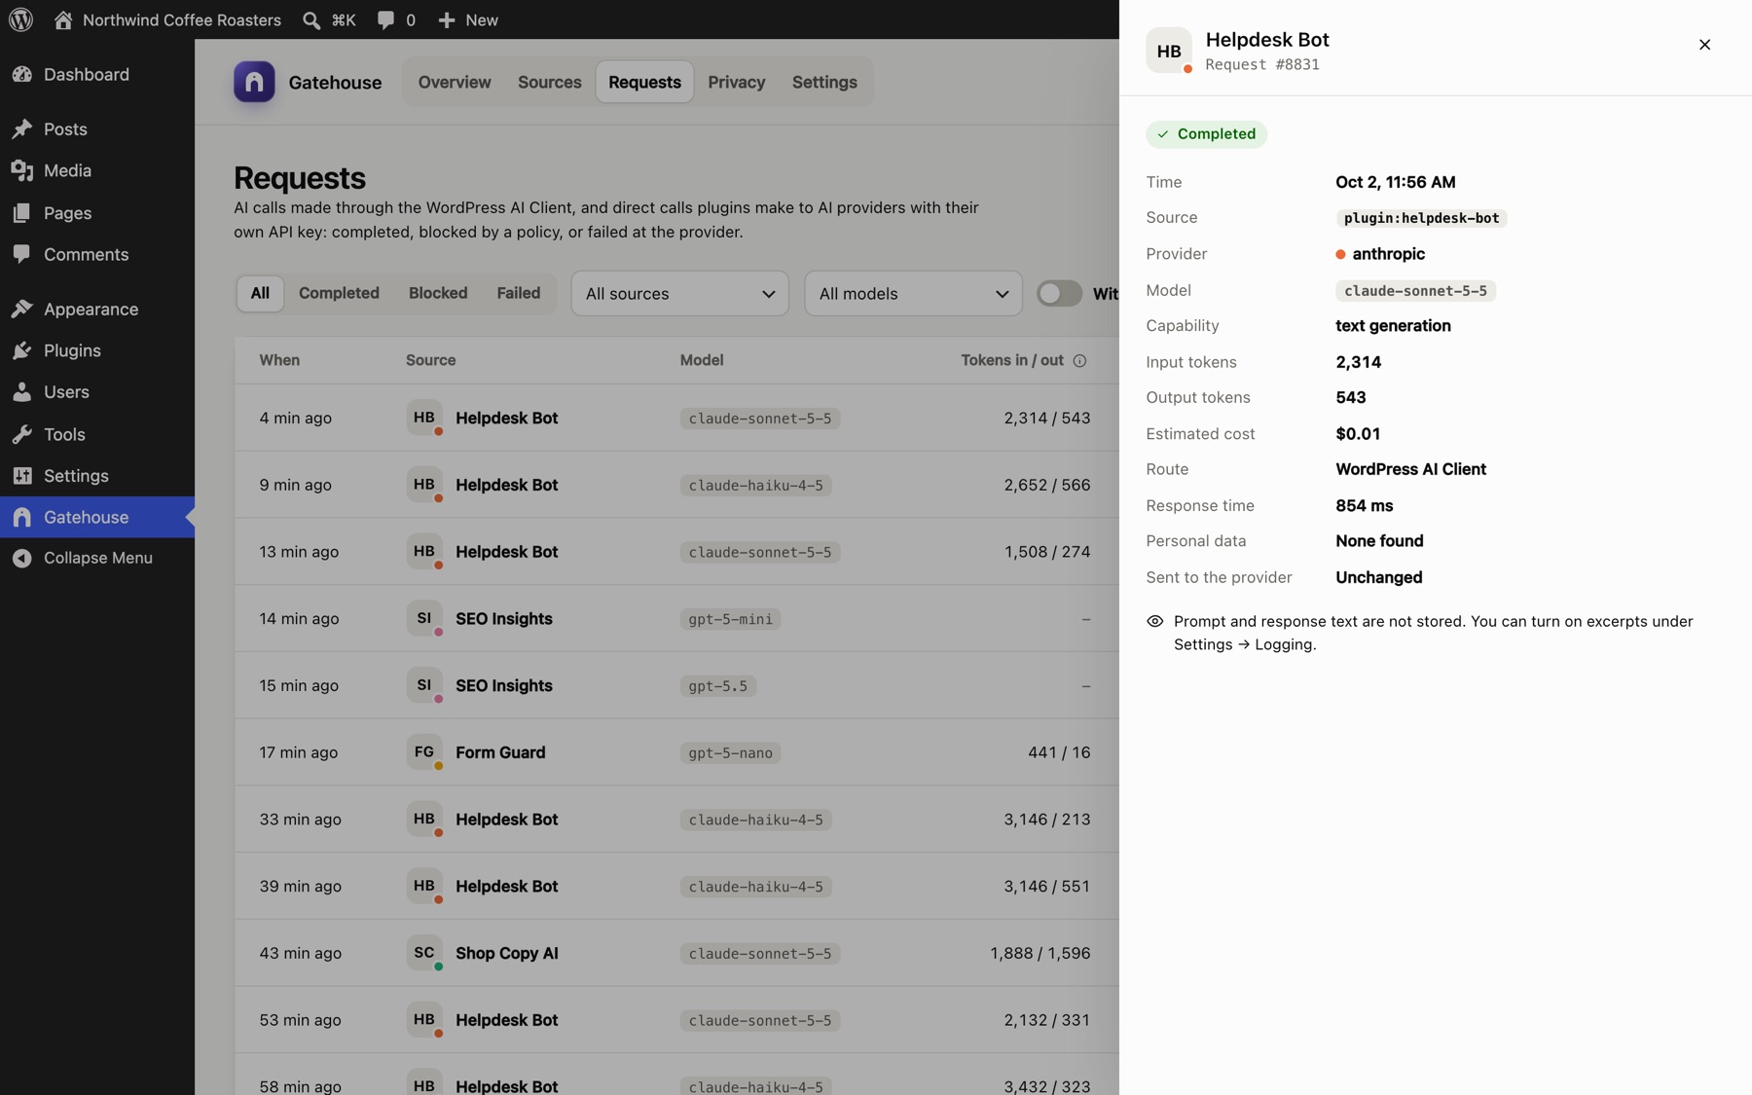This screenshot has width=1752, height=1095.
Task: Open the Gatehouse Settings tab
Action: 824,82
